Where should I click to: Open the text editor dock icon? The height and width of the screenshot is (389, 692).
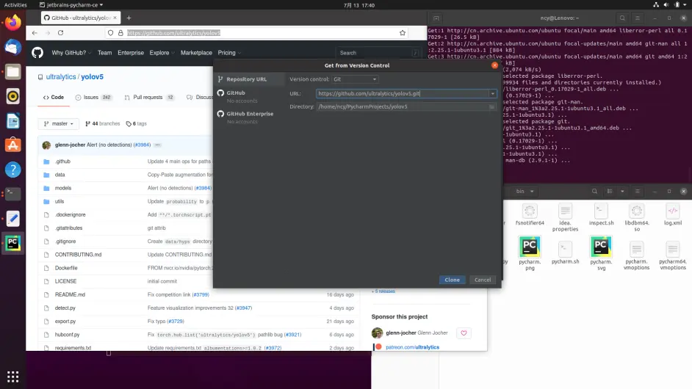pos(12,219)
